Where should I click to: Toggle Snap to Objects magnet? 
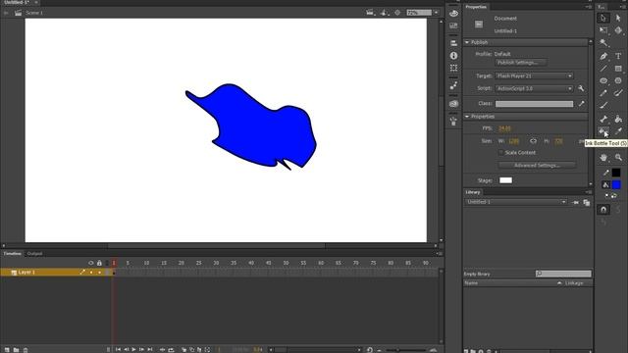(603, 209)
